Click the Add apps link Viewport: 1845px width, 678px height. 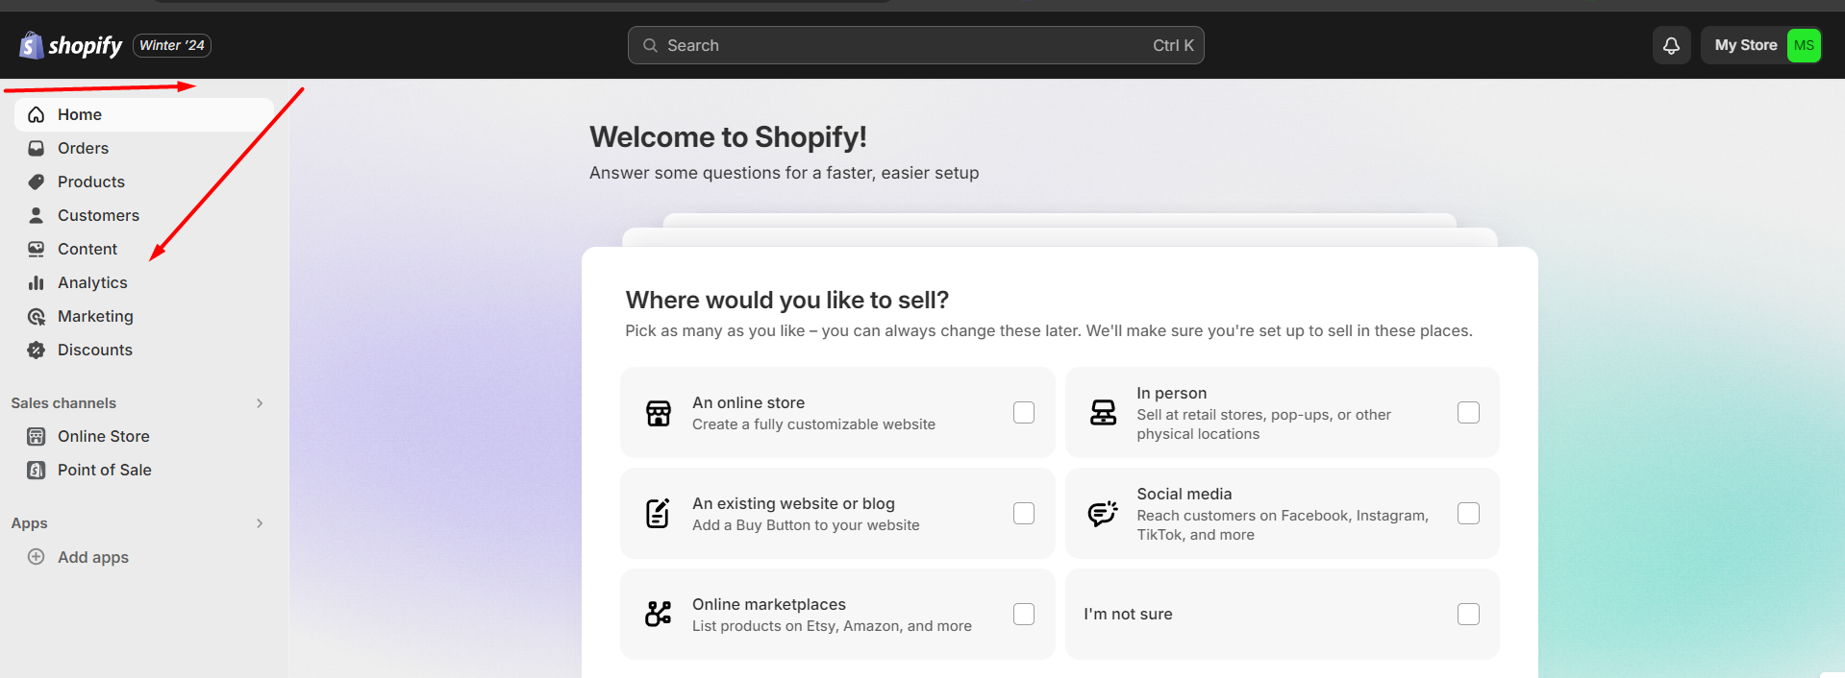(x=92, y=557)
